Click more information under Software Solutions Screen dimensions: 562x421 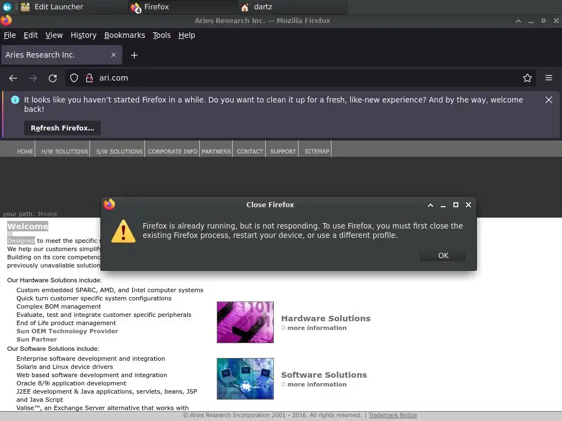tap(317, 384)
